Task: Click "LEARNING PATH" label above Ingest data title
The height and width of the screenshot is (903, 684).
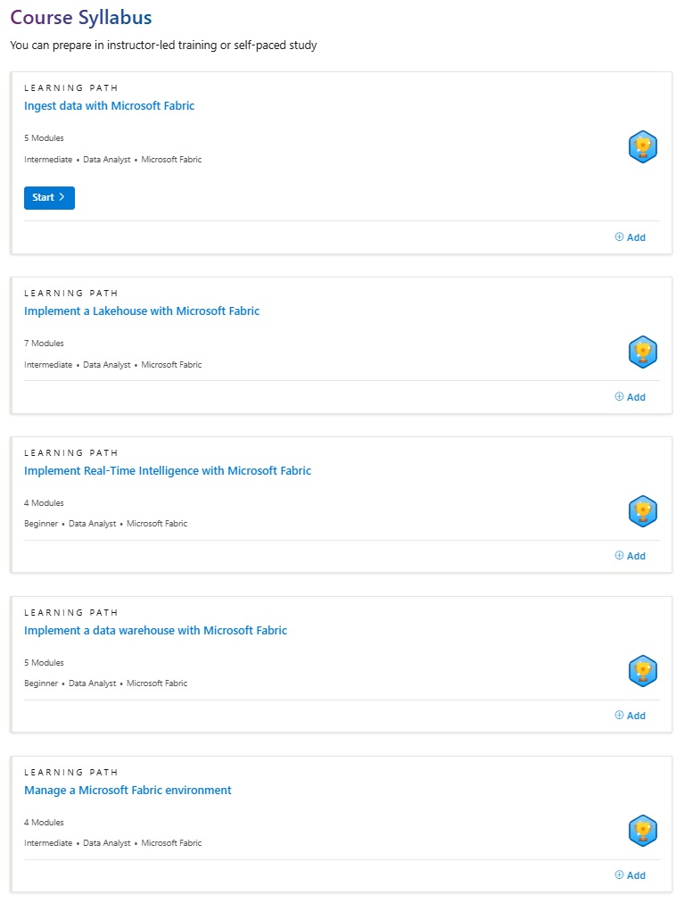Action: [70, 88]
